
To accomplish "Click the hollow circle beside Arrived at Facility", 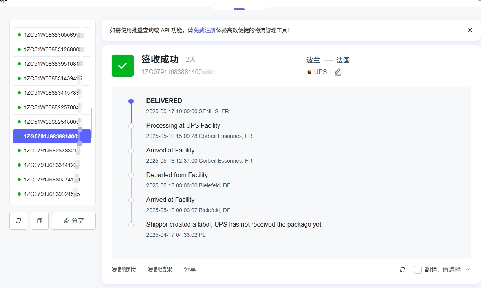I will tap(131, 151).
